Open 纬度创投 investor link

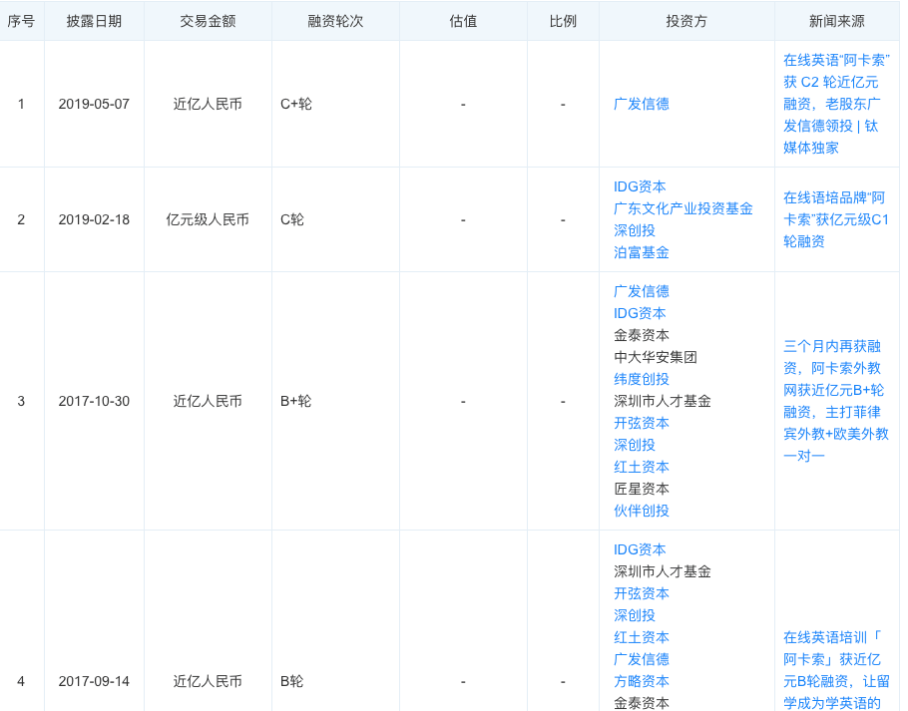coord(641,380)
